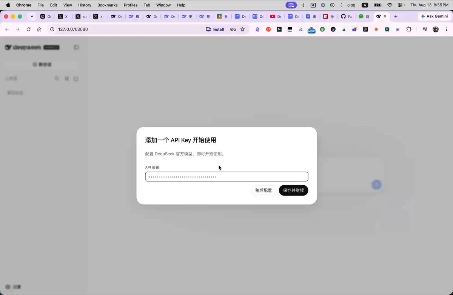
Task: Switch to the GitHub tab
Action: pyautogui.click(x=346, y=16)
